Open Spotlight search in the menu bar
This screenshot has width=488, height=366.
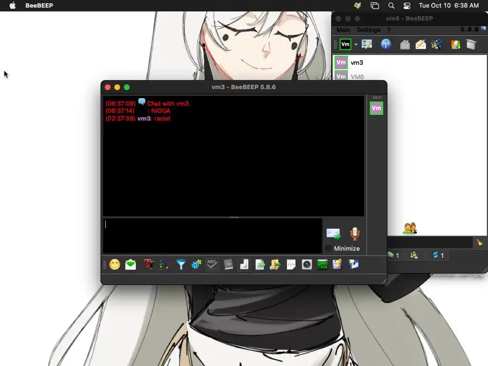coord(391,6)
